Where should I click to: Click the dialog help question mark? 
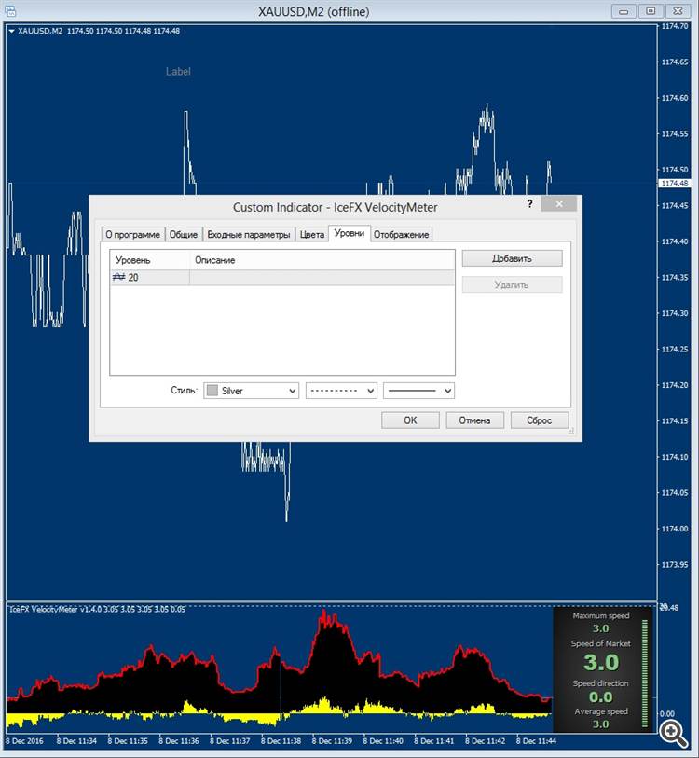tap(529, 203)
